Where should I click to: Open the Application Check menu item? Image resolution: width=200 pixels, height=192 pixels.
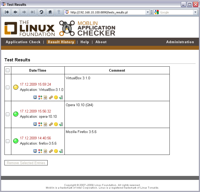[23, 42]
